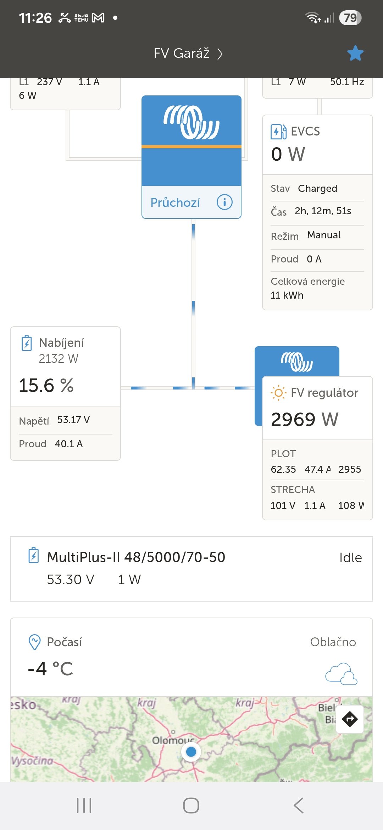The height and width of the screenshot is (830, 383).
Task: Tap the sun icon on FV regulátor
Action: [x=278, y=393]
